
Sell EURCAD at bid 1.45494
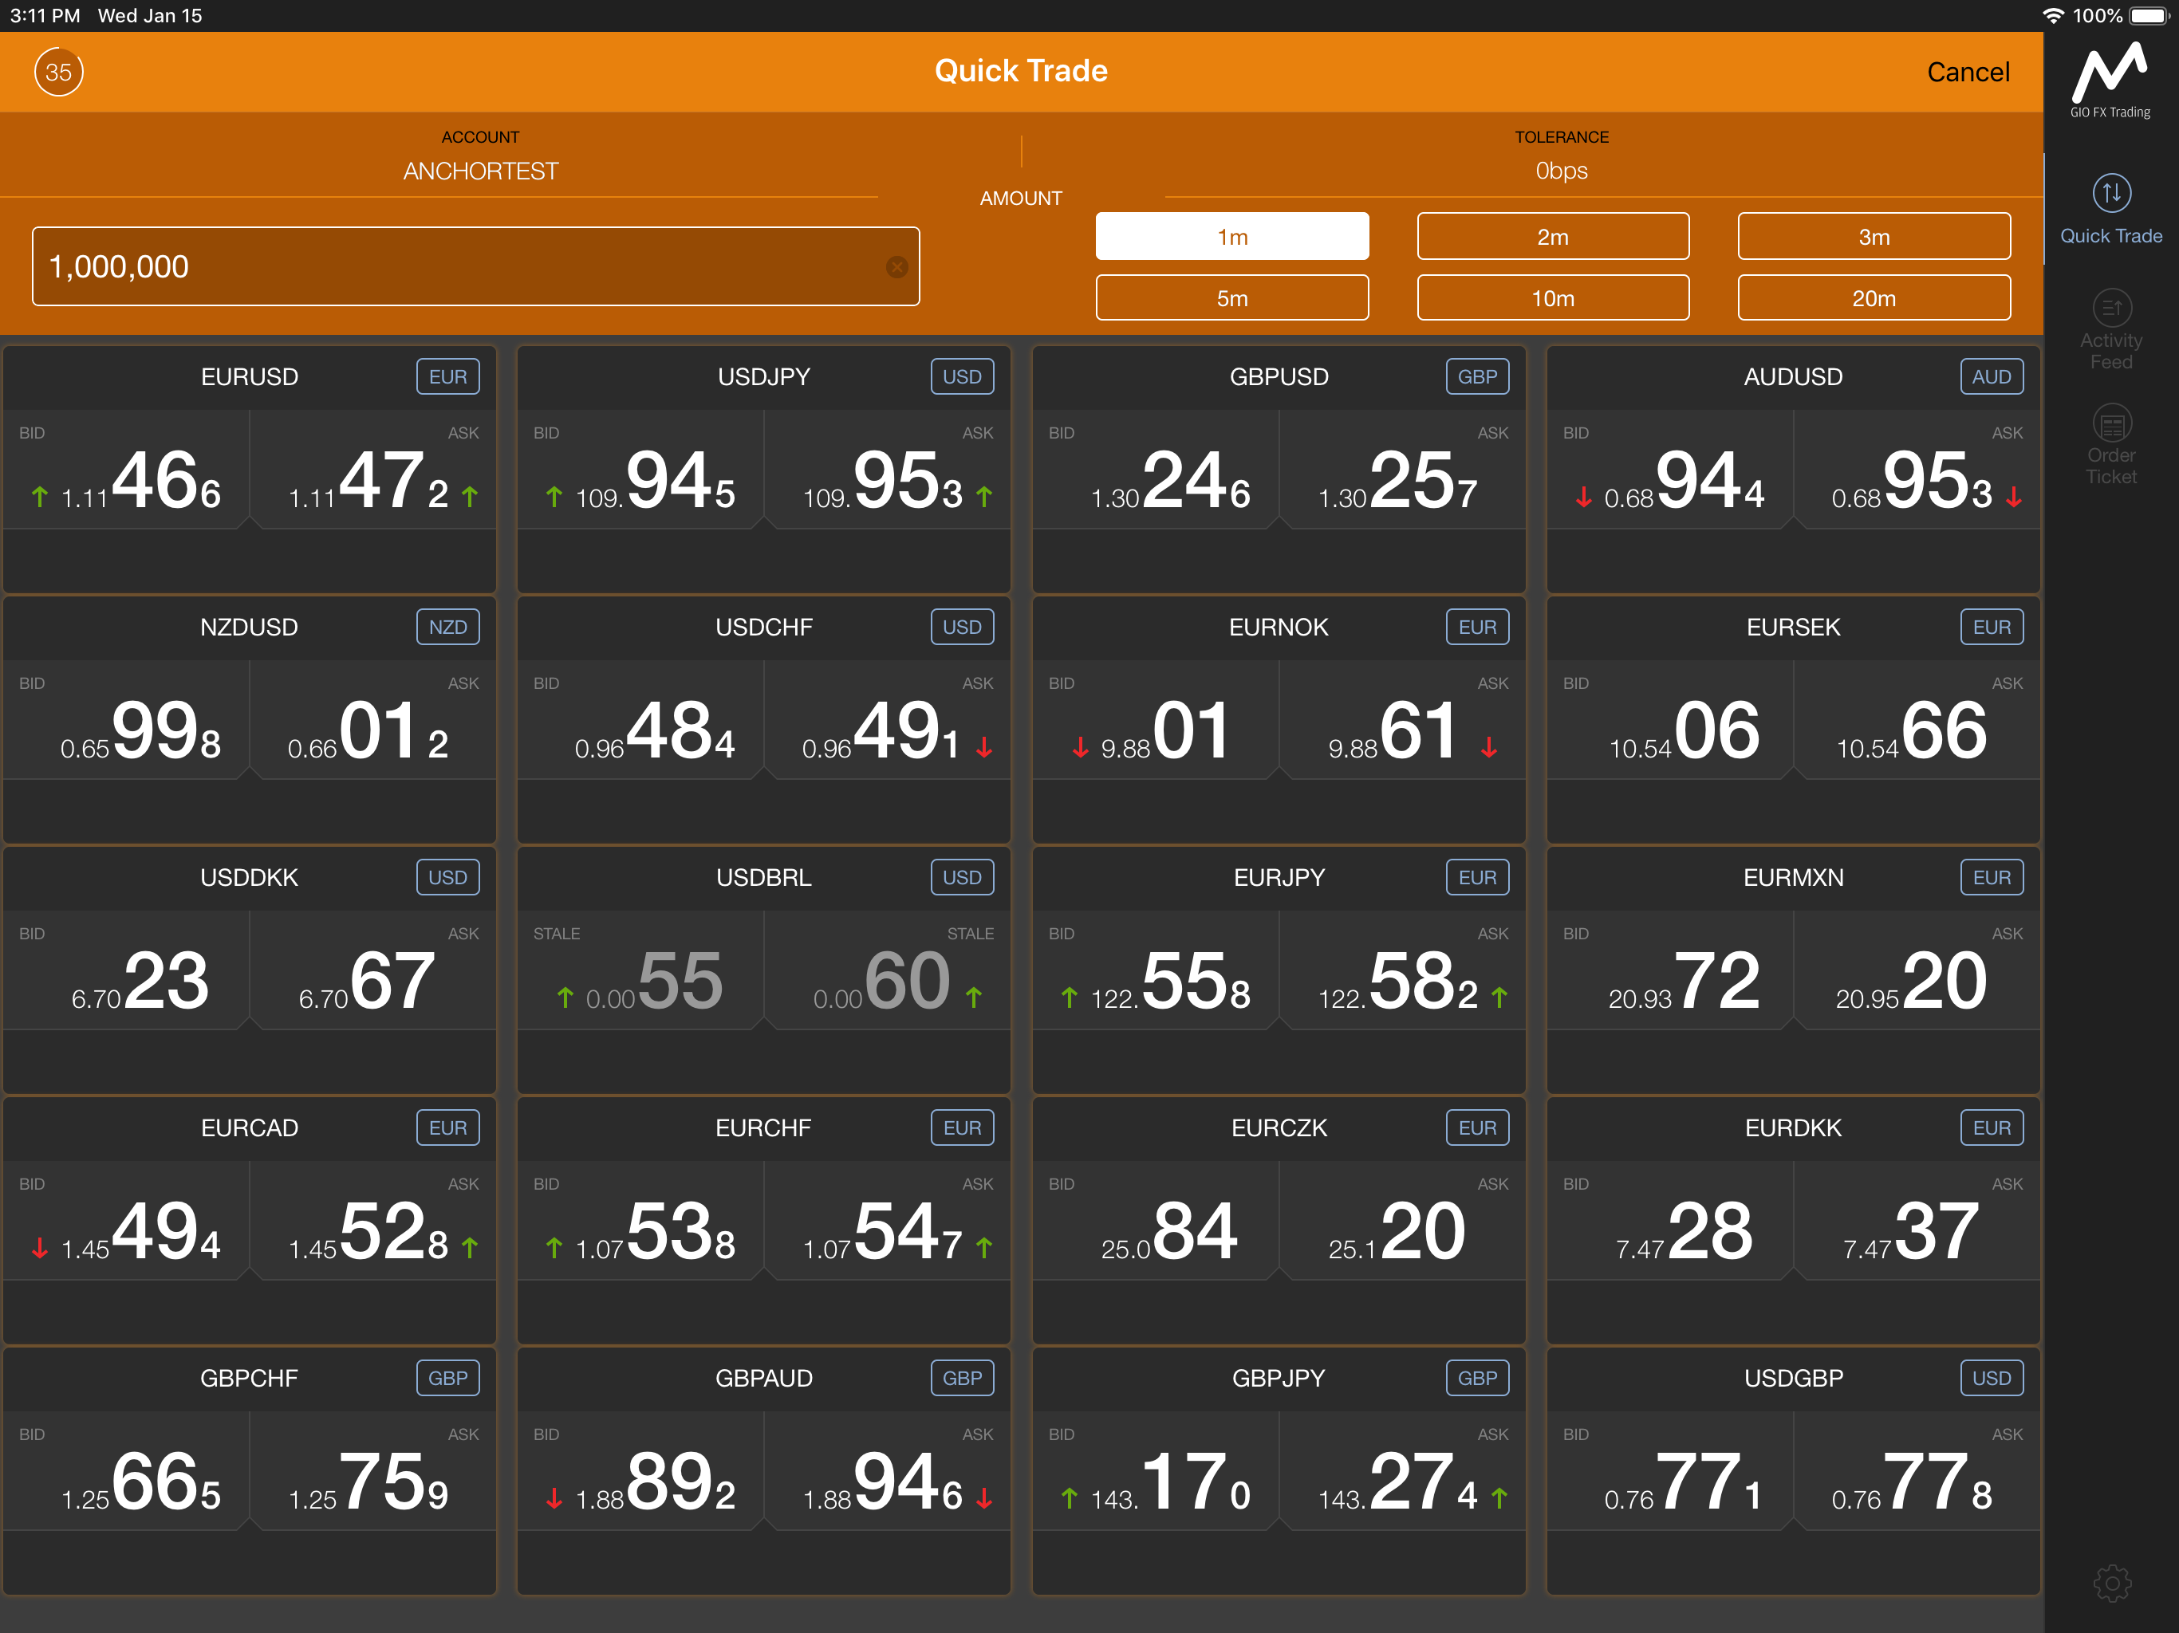coord(126,1220)
